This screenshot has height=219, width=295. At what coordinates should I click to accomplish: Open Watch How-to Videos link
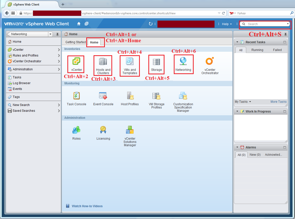click(x=87, y=206)
